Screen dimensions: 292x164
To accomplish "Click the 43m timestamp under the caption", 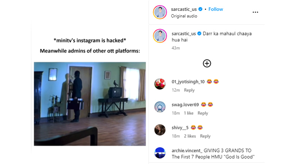I will click(x=176, y=47).
